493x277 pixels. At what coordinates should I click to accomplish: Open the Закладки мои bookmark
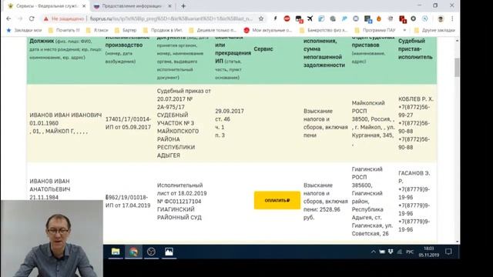pyautogui.click(x=25, y=30)
